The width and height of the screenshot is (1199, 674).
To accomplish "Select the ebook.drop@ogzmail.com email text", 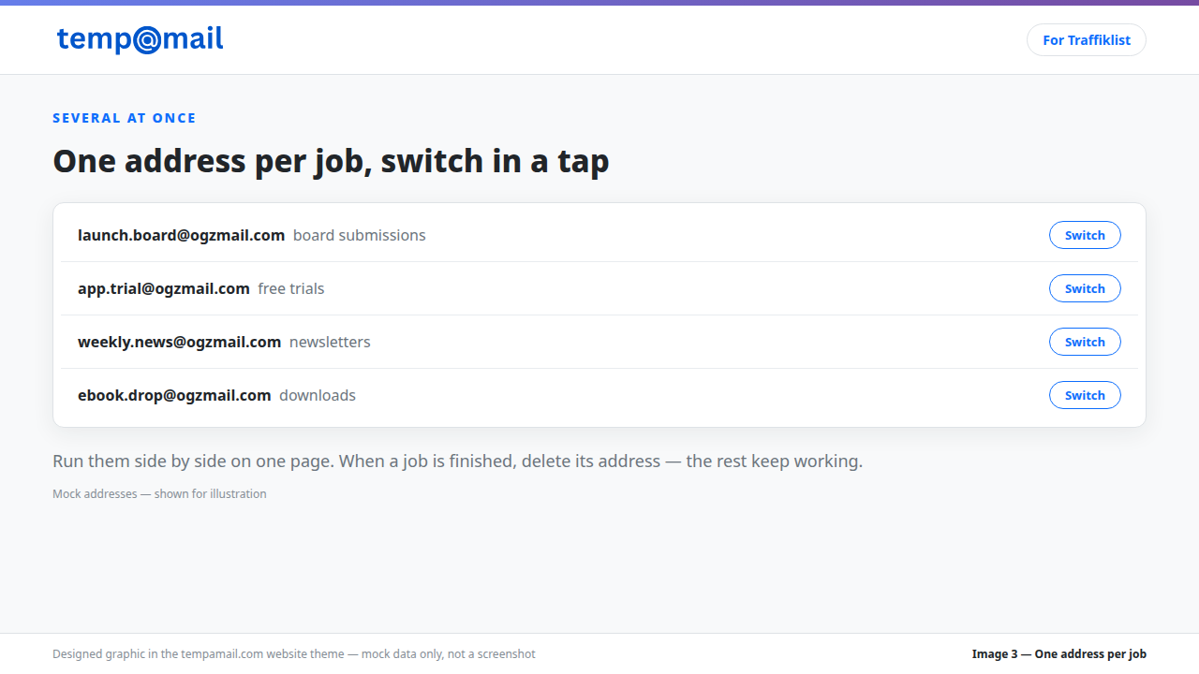I will [174, 395].
